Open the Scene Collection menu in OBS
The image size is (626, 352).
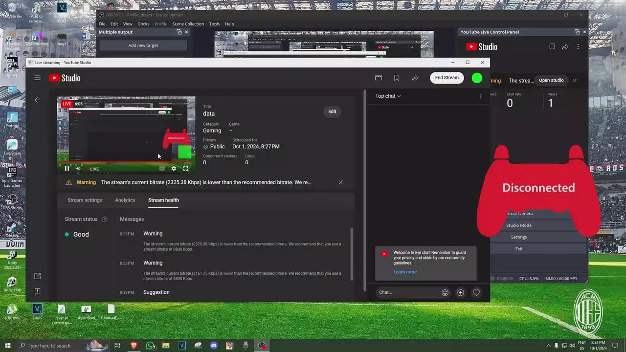(x=188, y=24)
